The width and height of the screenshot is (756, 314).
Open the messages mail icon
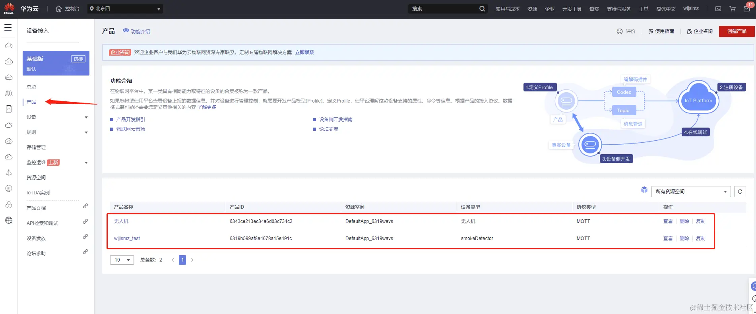(747, 9)
